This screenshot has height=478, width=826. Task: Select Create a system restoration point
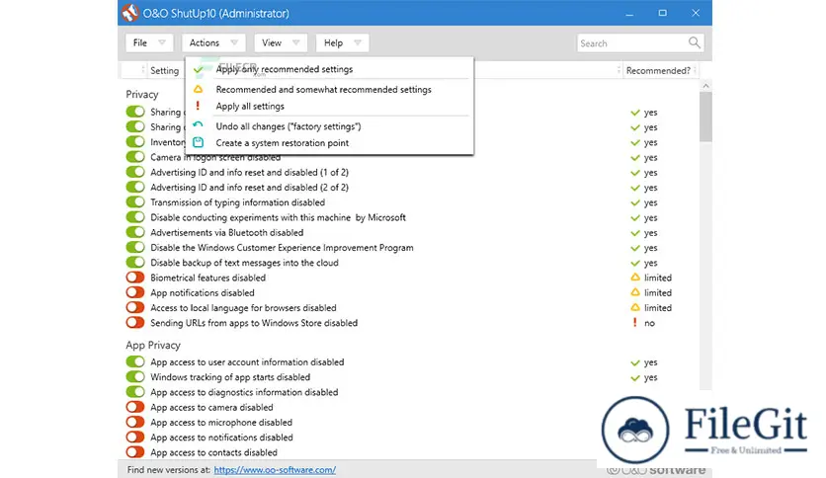329,142
